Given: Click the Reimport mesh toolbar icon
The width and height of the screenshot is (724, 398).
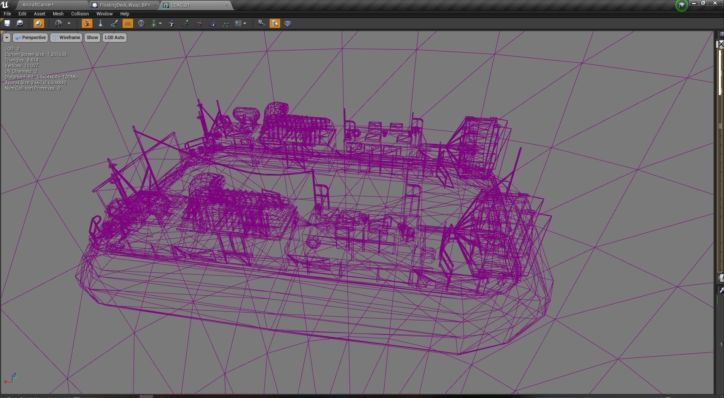Looking at the screenshot, I should tap(58, 23).
